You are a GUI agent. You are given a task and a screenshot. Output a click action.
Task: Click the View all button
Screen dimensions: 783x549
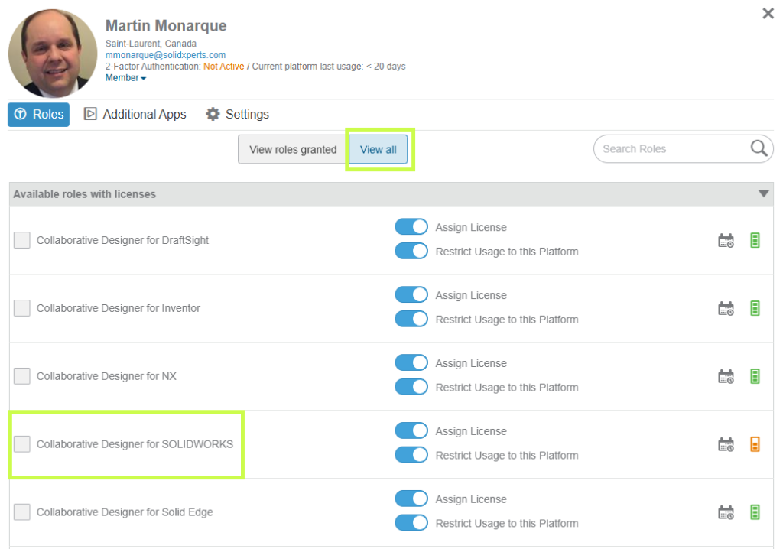coord(378,149)
